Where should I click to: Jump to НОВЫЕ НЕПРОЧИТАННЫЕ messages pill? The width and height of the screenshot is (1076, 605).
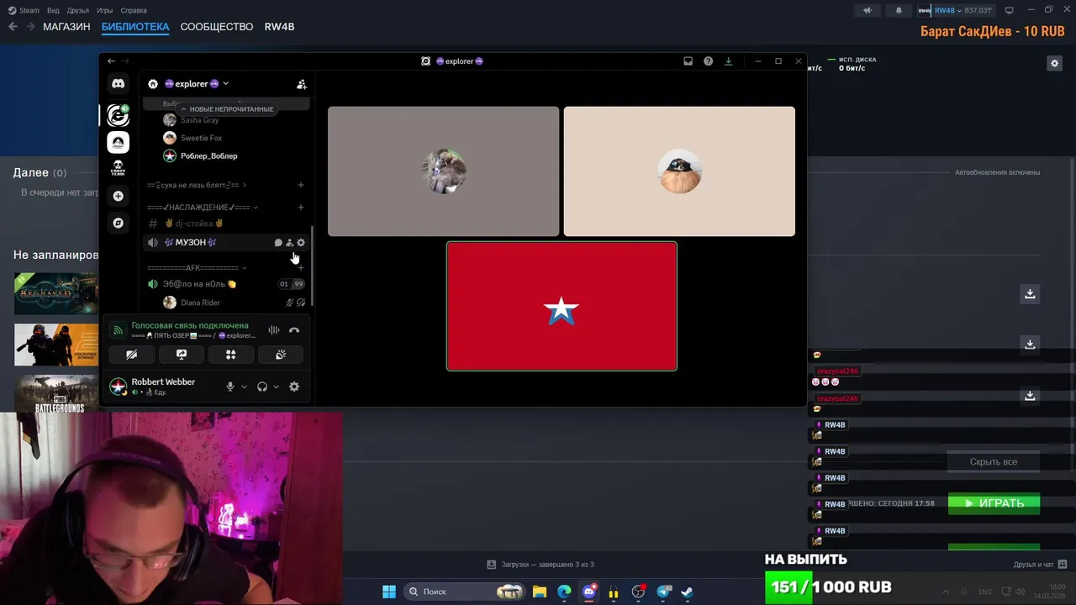(x=227, y=109)
